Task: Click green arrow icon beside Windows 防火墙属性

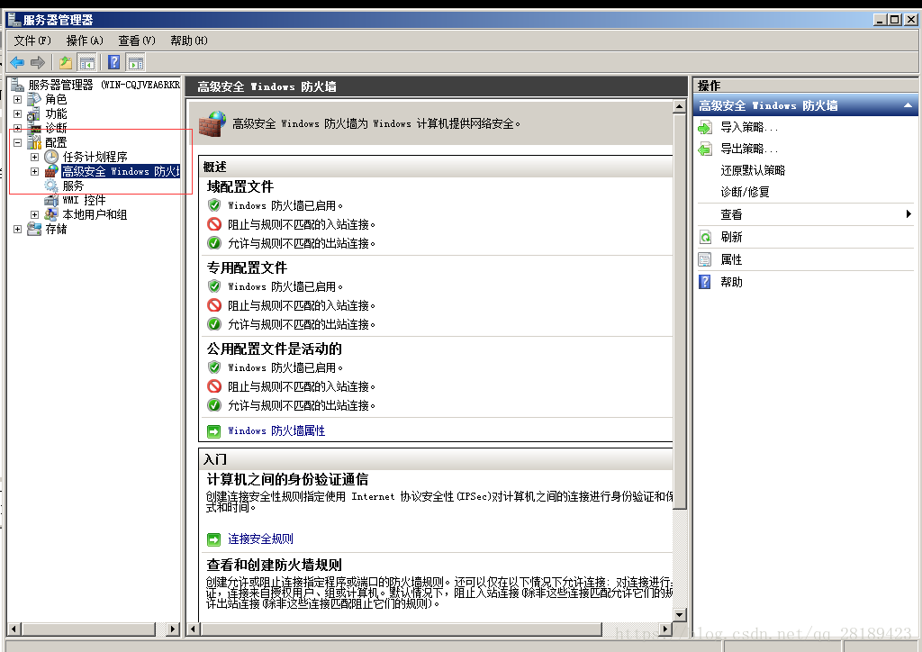Action: [214, 431]
